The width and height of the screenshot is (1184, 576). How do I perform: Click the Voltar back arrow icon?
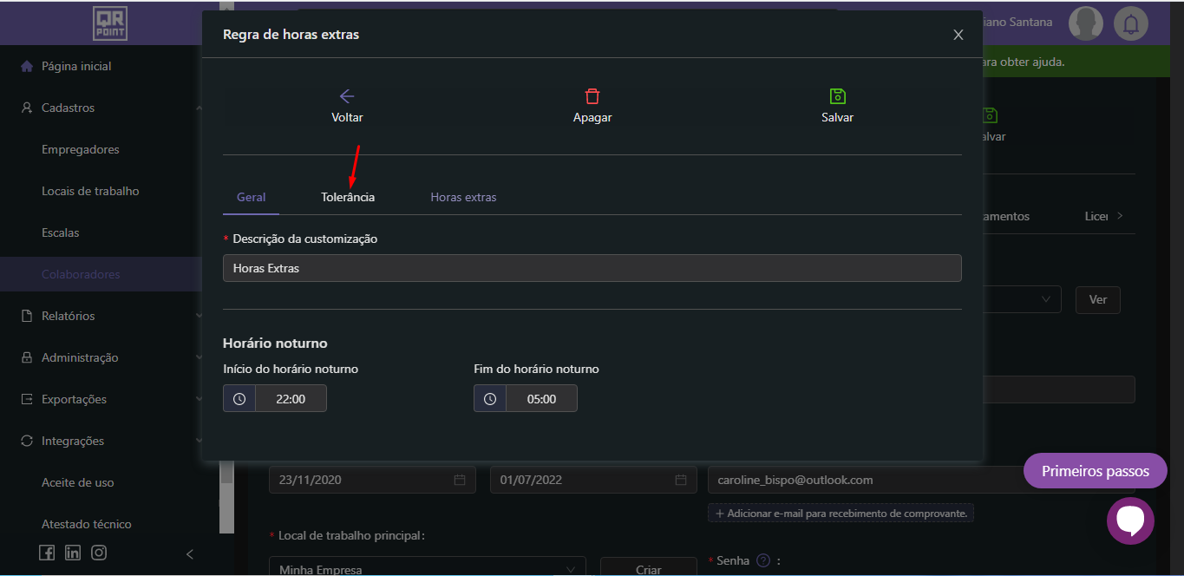tap(347, 96)
